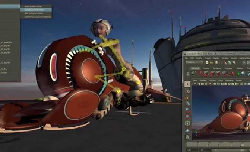Choose Send as New Scene
250x152 pixels.
point(32,6)
